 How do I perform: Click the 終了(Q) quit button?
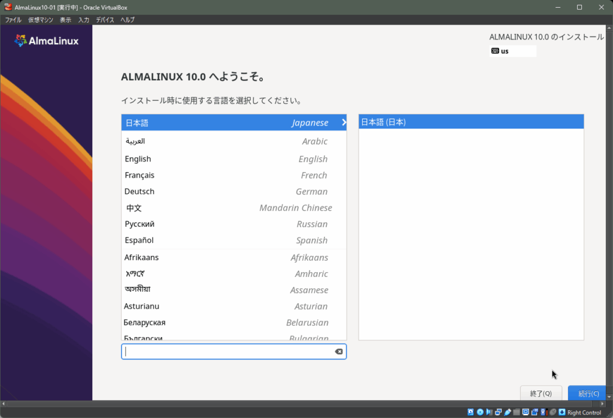point(541,393)
